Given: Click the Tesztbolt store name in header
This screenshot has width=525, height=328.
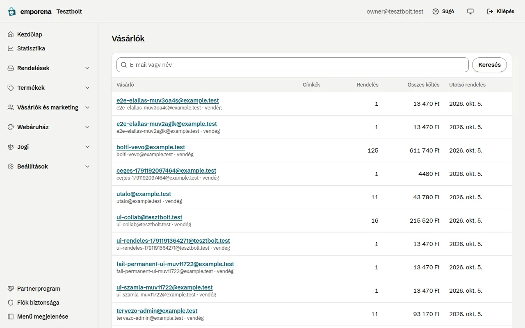Looking at the screenshot, I should (69, 11).
